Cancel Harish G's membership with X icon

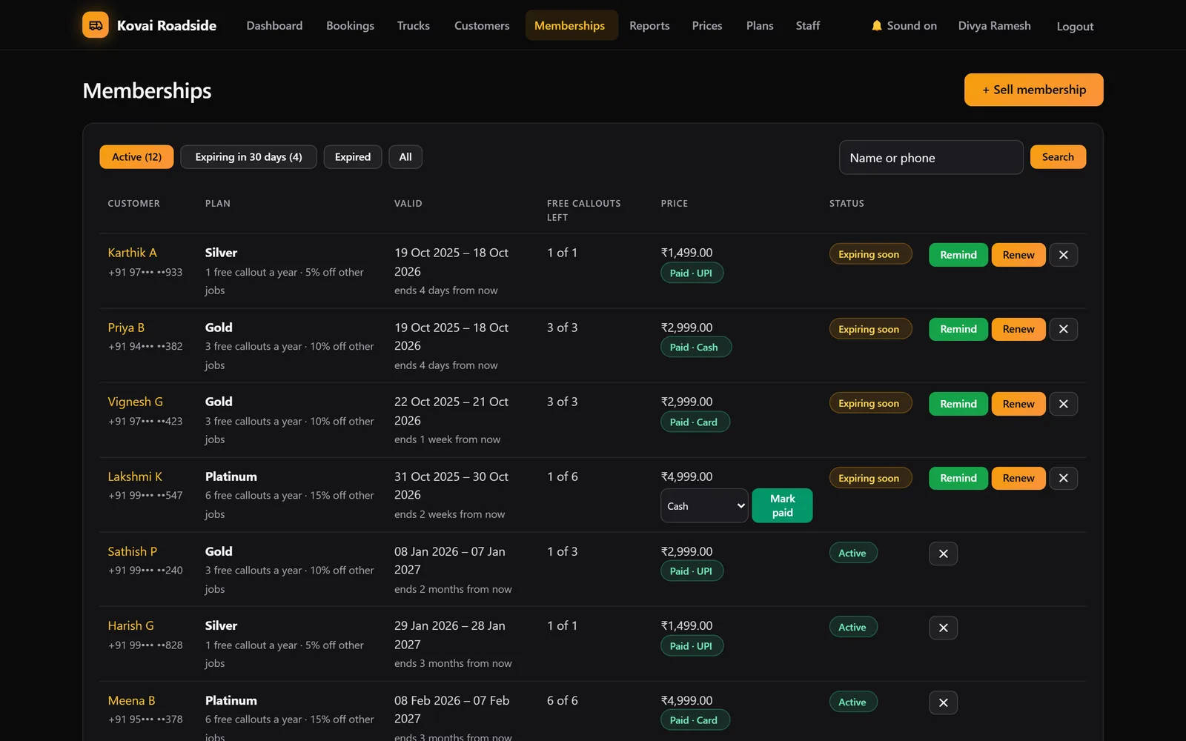[944, 628]
